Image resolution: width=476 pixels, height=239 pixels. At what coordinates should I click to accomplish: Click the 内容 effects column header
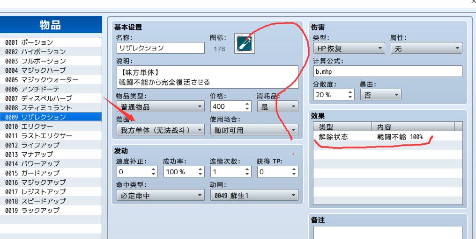413,127
